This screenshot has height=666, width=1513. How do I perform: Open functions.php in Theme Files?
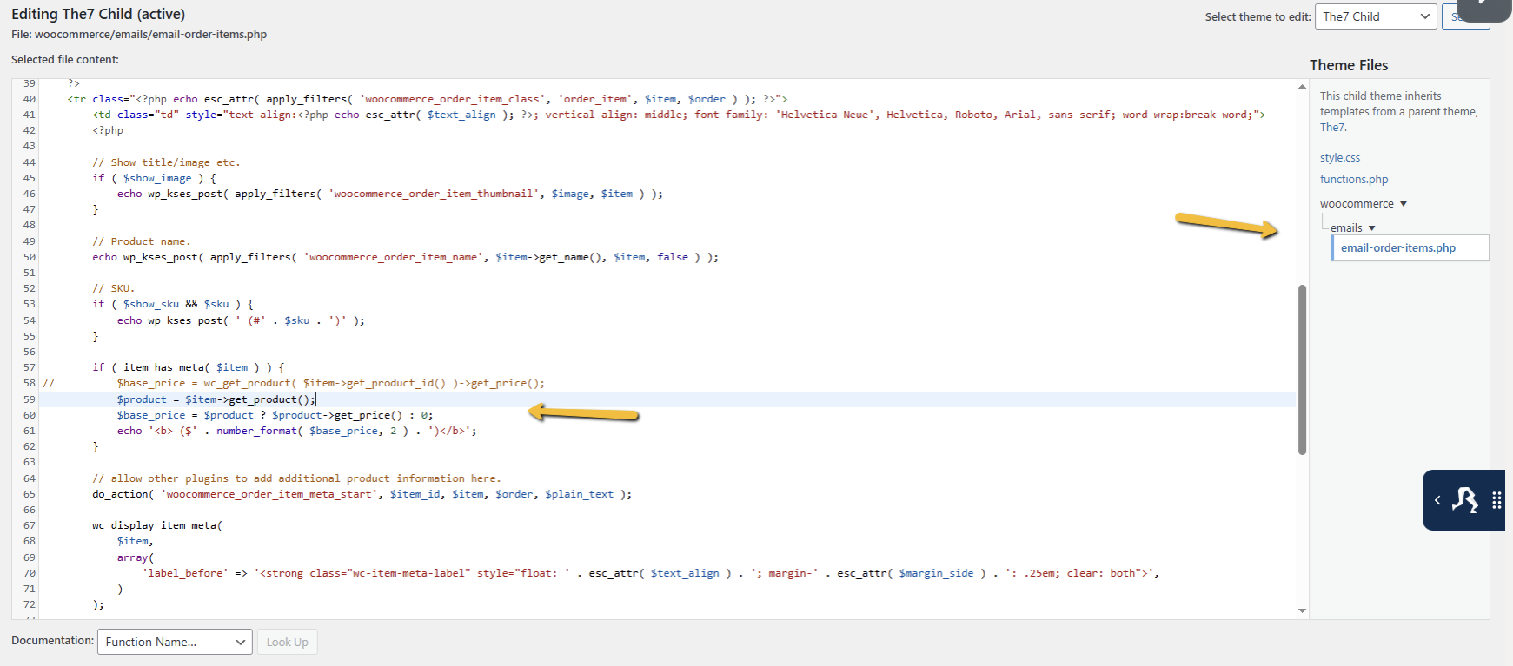[x=1353, y=180]
